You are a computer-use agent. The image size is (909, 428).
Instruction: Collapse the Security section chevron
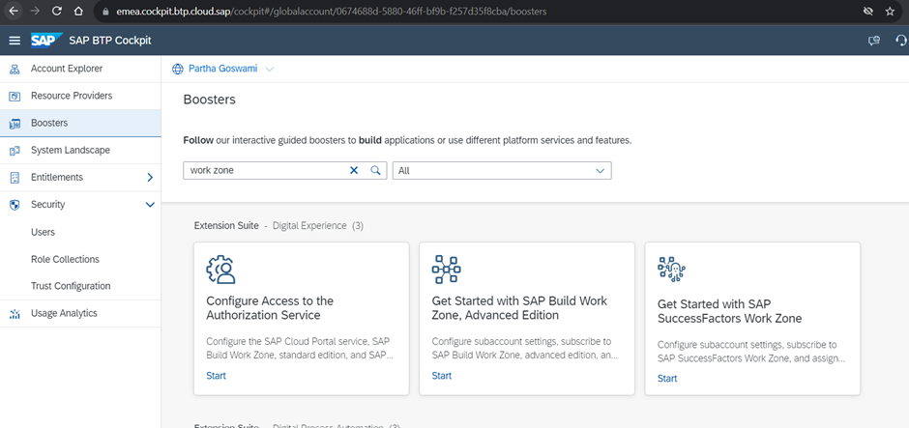150,205
